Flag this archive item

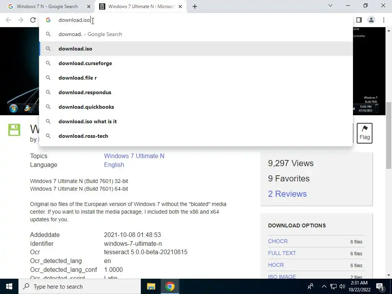coord(364,133)
